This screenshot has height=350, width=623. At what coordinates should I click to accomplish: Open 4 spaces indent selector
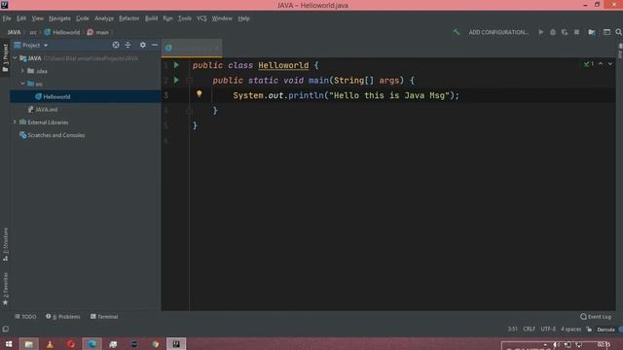point(570,329)
